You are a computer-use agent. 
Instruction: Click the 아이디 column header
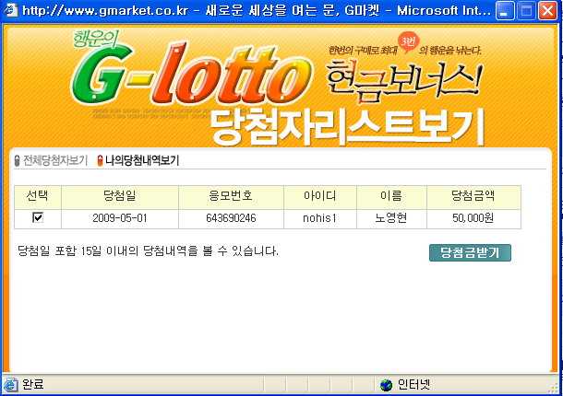pos(320,197)
